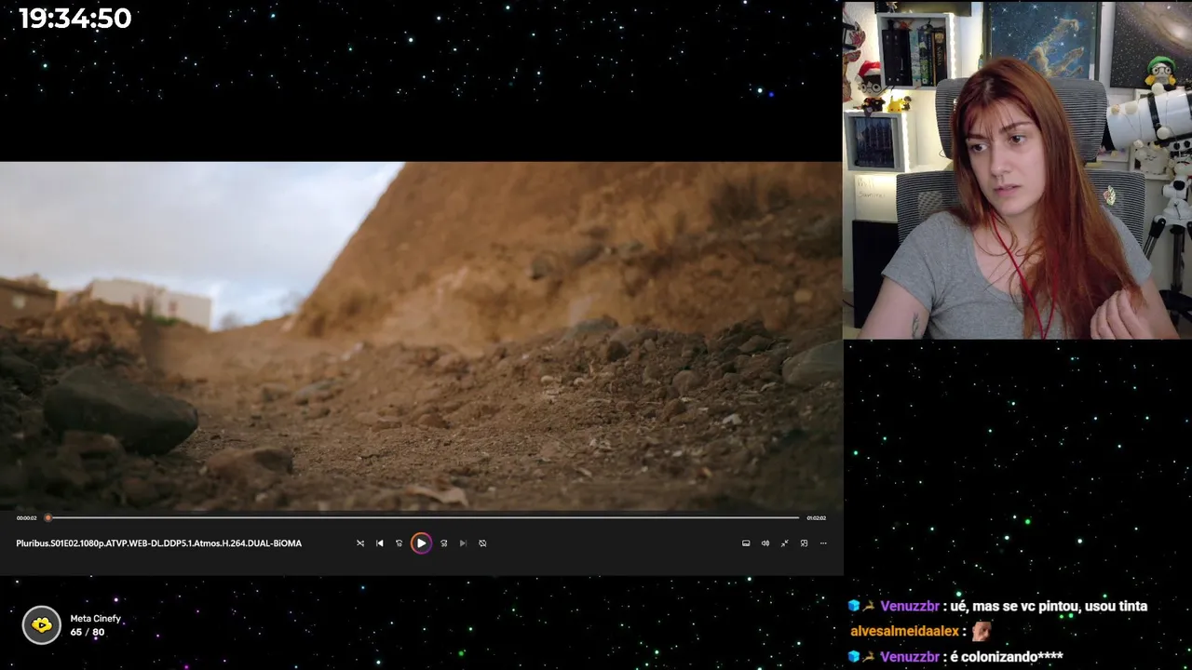The height and width of the screenshot is (670, 1192).
Task: Click the blue badge on first Venuzzbr message
Action: click(853, 606)
